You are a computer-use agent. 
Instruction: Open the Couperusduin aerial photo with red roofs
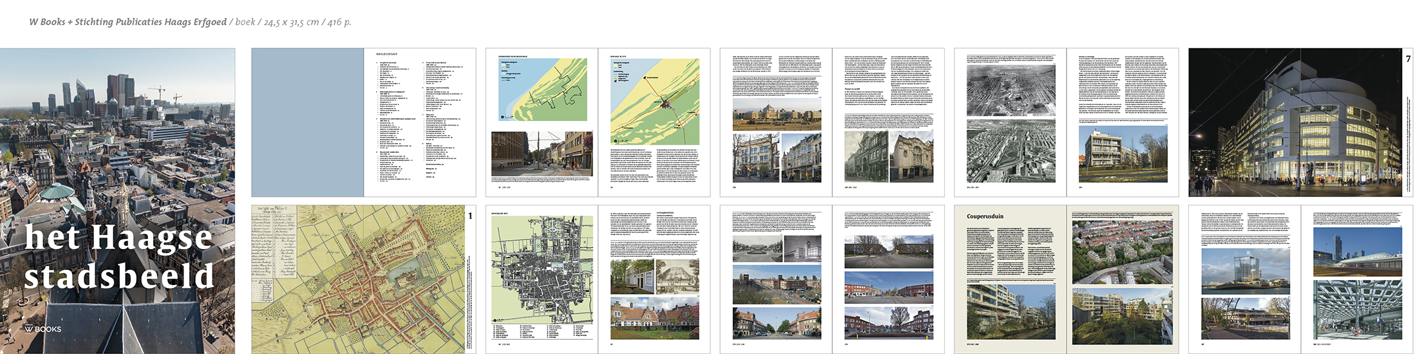click(x=1122, y=252)
